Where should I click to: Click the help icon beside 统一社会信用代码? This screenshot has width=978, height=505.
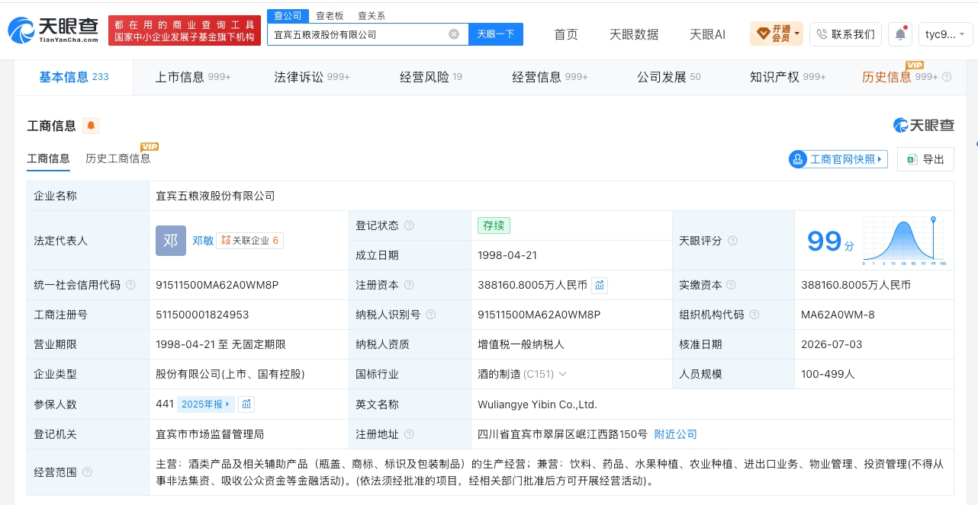(x=130, y=285)
